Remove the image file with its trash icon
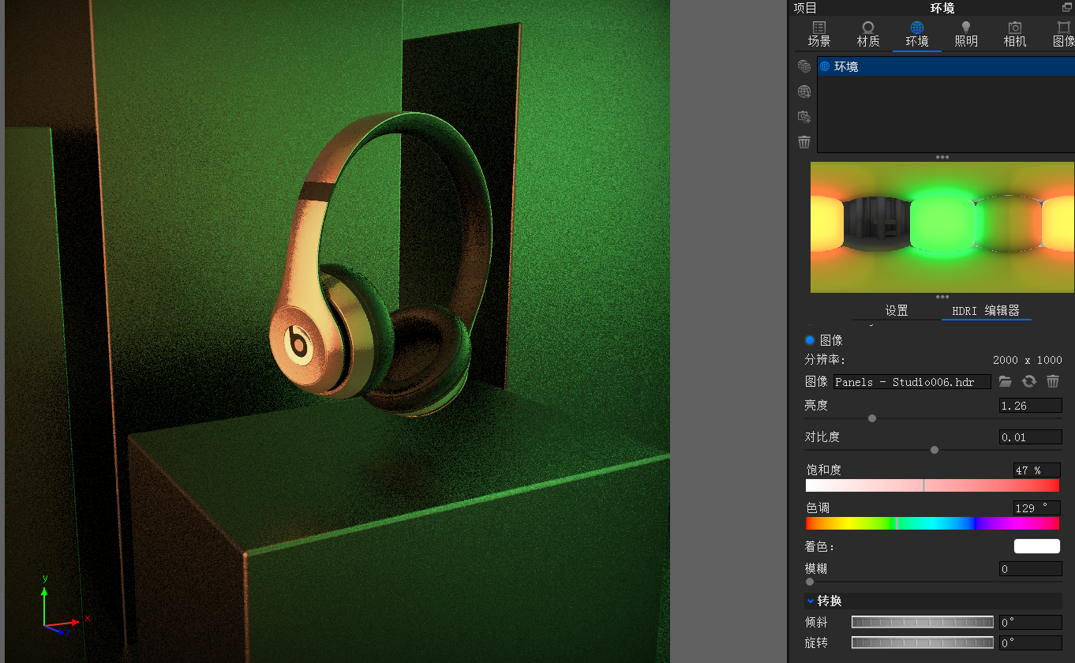The width and height of the screenshot is (1075, 663). point(1052,381)
